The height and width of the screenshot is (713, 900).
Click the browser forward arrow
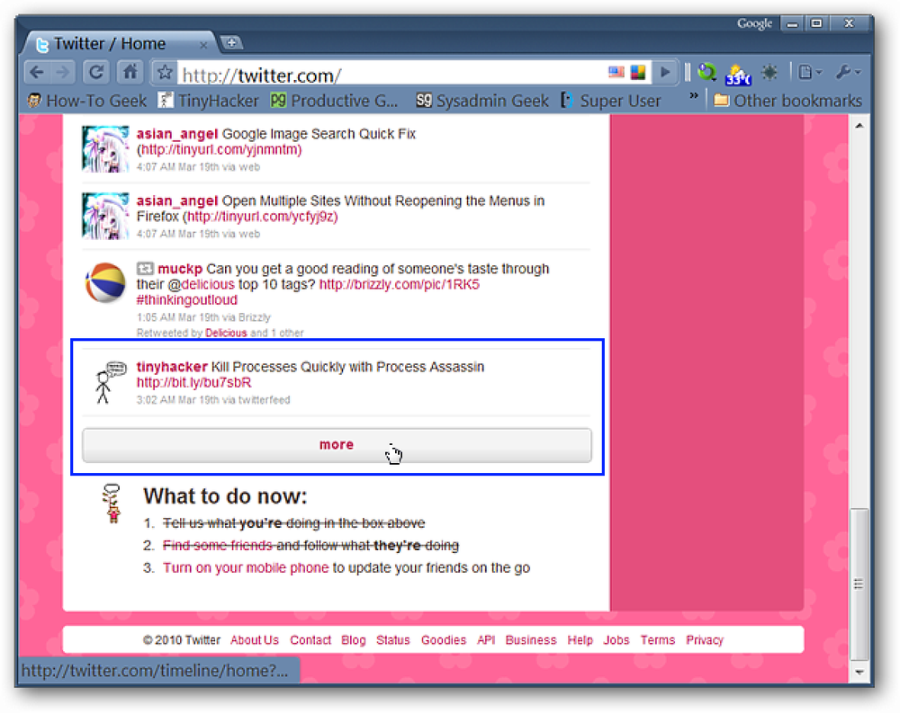pyautogui.click(x=62, y=72)
